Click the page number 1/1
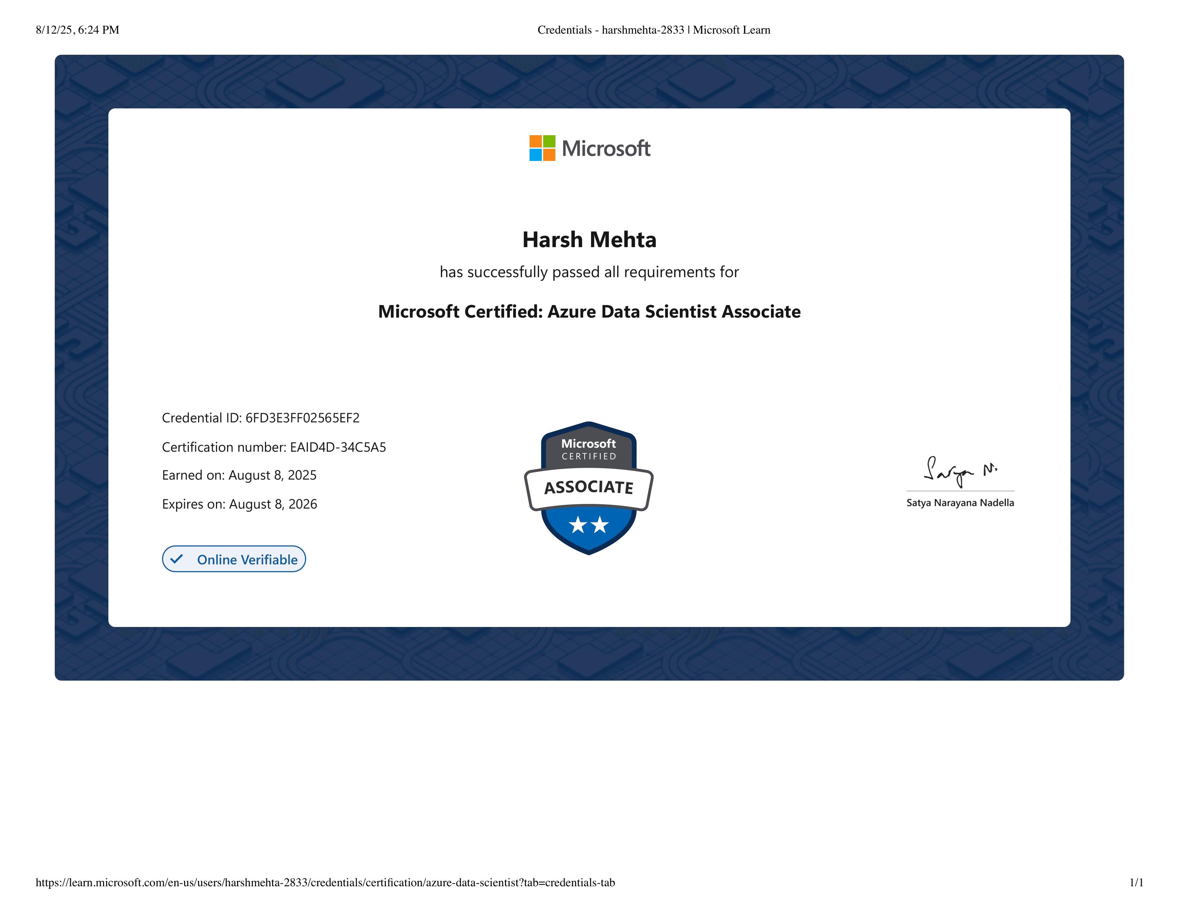This screenshot has width=1180, height=912. [x=1136, y=882]
